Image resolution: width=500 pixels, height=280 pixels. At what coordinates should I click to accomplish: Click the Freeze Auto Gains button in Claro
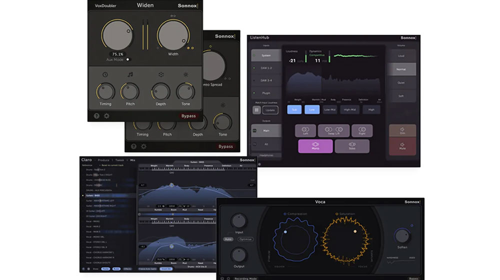(147, 269)
